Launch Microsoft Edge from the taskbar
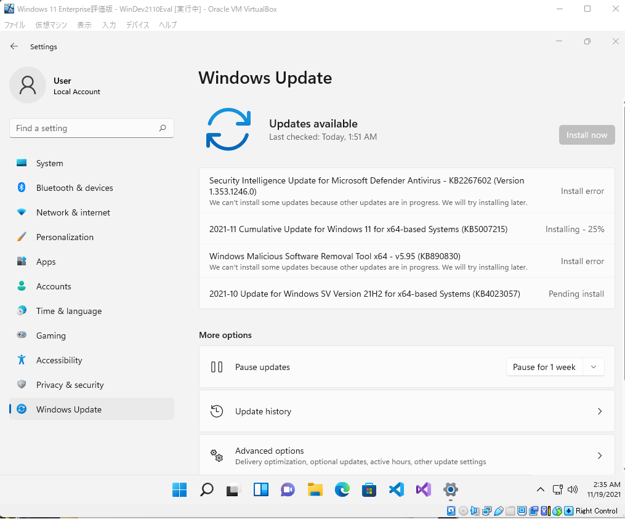This screenshot has height=519, width=625. point(342,489)
